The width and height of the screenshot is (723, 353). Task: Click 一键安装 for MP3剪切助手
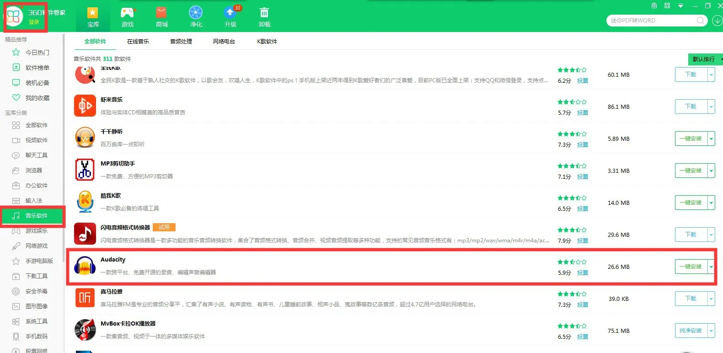point(691,171)
